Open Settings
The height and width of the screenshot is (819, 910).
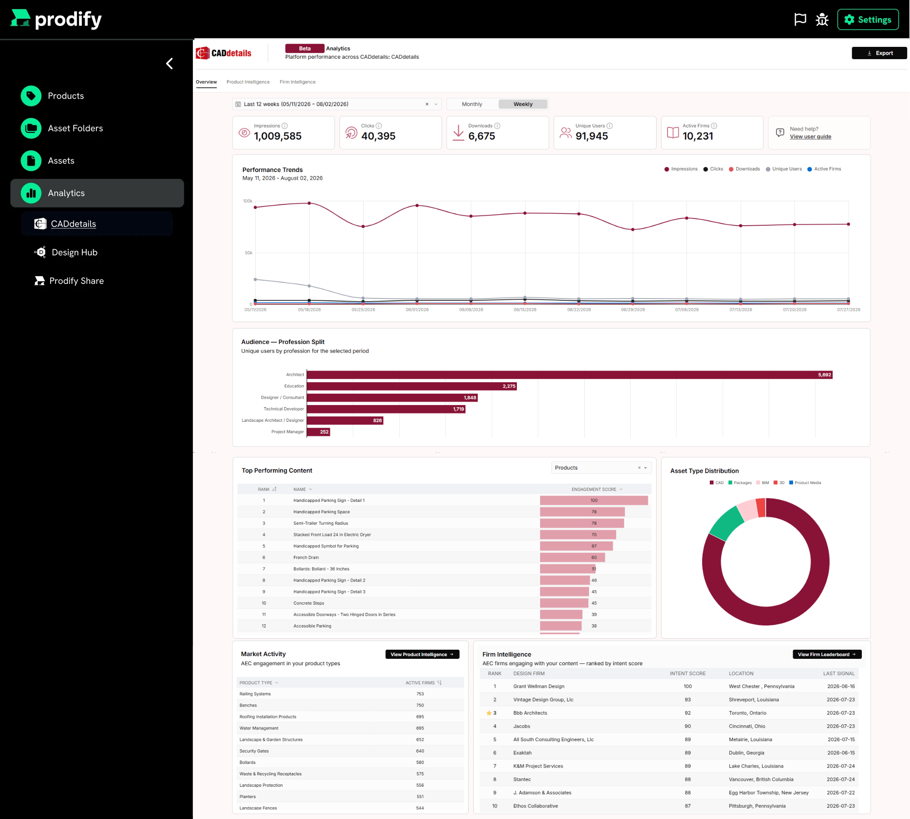point(868,20)
